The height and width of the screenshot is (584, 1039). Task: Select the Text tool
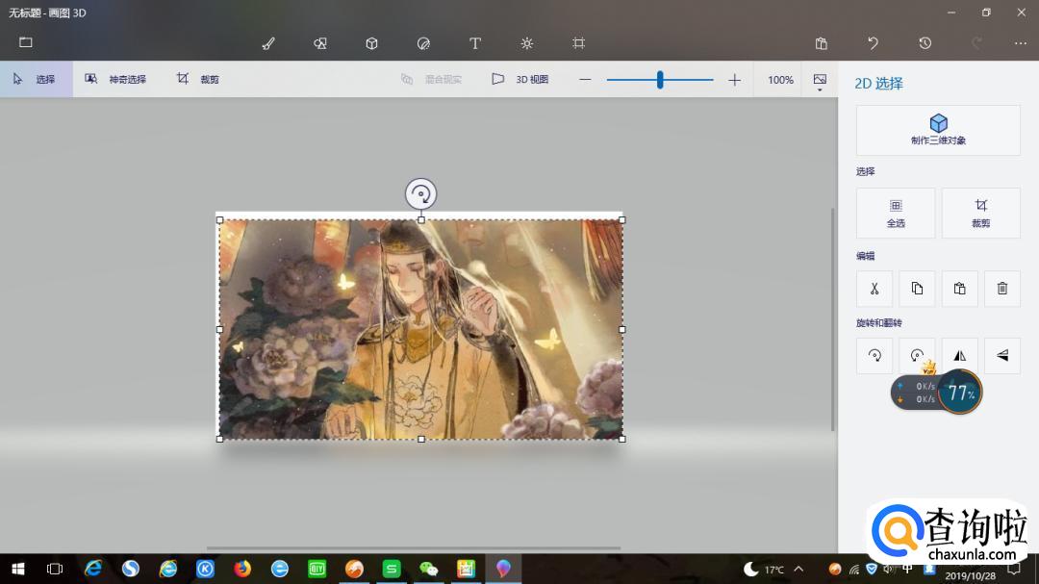coord(474,43)
